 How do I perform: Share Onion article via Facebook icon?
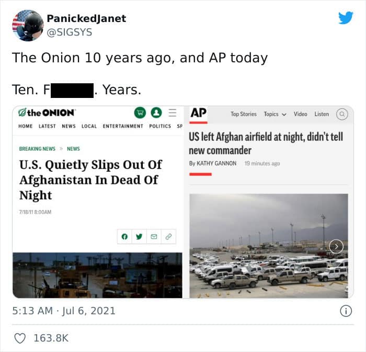(x=124, y=237)
